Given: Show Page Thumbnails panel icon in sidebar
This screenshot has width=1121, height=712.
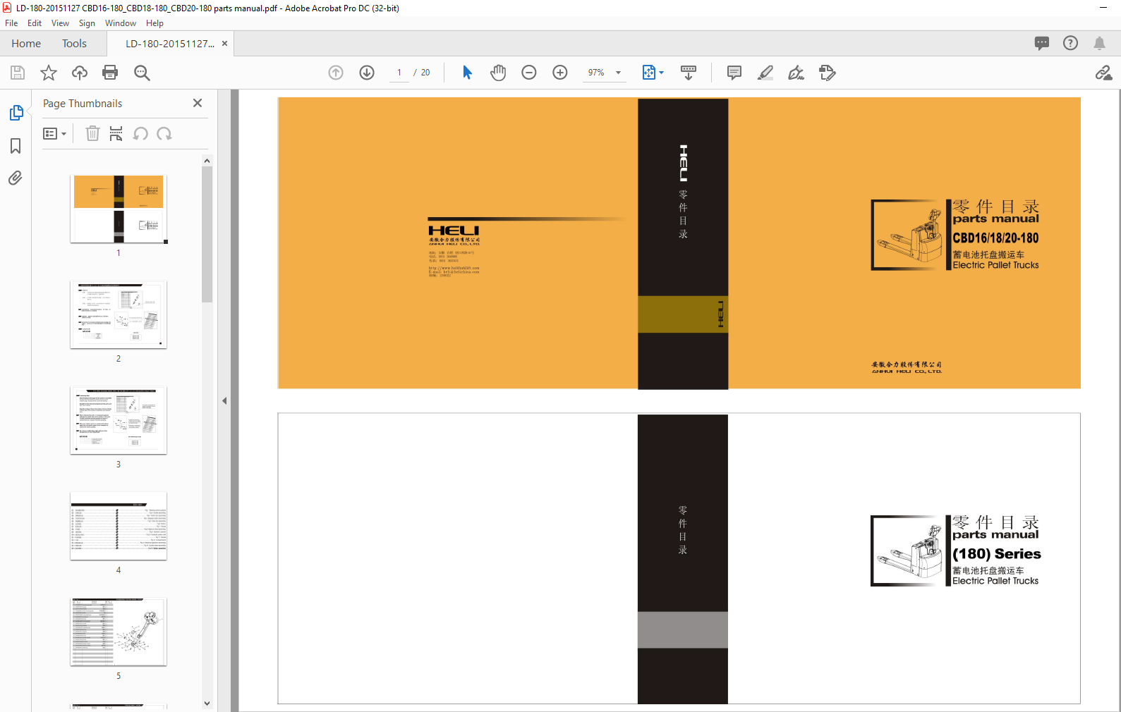Looking at the screenshot, I should [x=16, y=113].
